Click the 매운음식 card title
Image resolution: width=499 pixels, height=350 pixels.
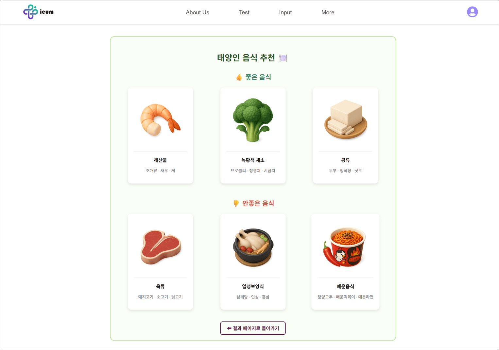tap(345, 286)
